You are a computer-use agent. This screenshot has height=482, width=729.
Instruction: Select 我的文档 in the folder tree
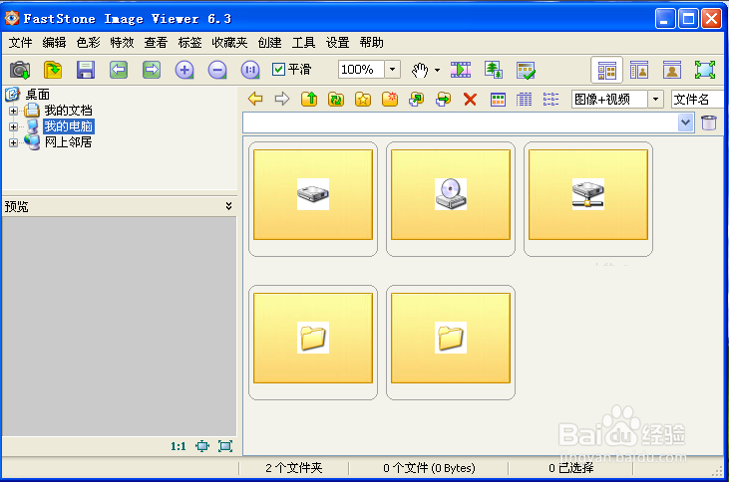pyautogui.click(x=69, y=111)
